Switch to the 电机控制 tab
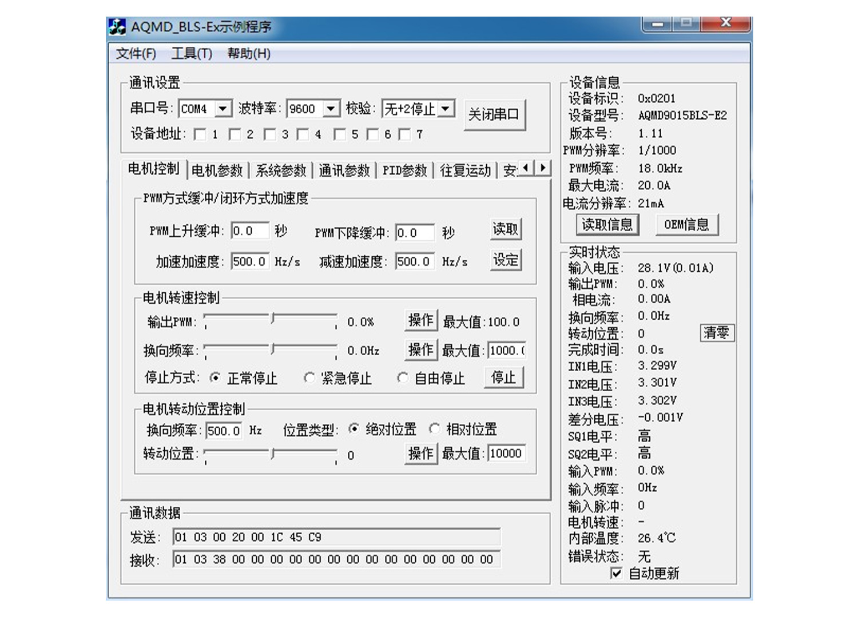Image resolution: width=858 pixels, height=624 pixels. click(154, 169)
